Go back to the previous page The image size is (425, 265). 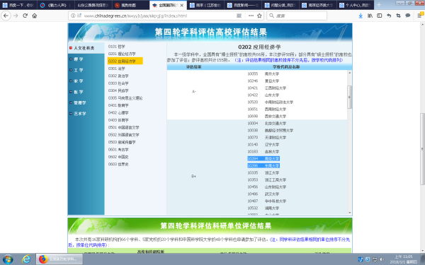coord(6,16)
